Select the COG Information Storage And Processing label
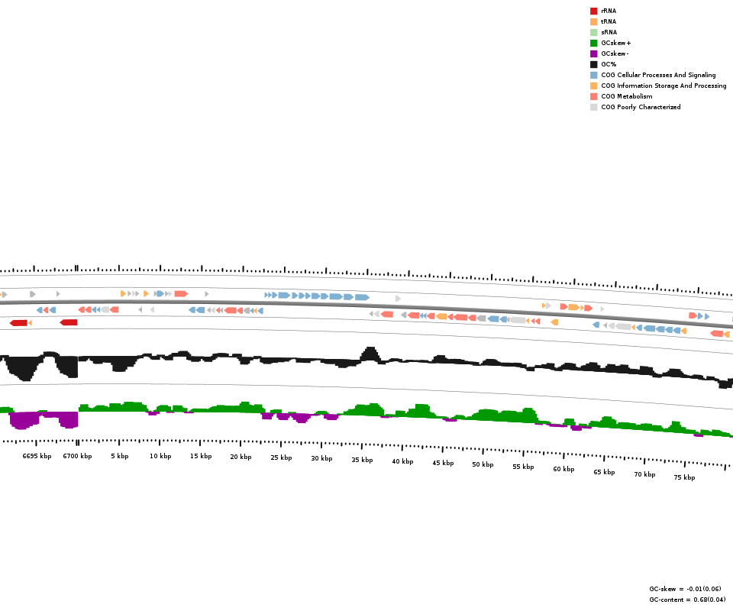 tap(664, 86)
